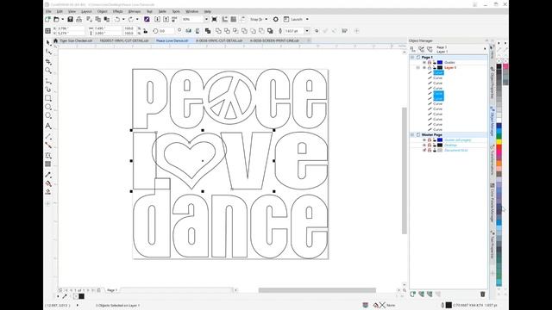Delete layer using the trash icon
Image resolution: width=552 pixels, height=310 pixels.
tap(483, 294)
